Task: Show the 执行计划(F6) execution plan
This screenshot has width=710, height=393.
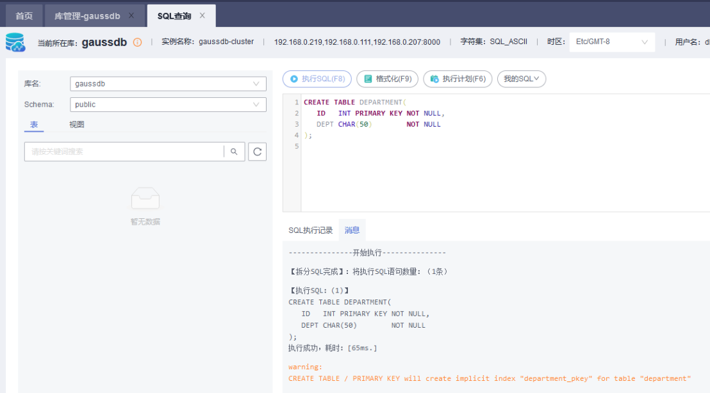Action: pos(458,79)
